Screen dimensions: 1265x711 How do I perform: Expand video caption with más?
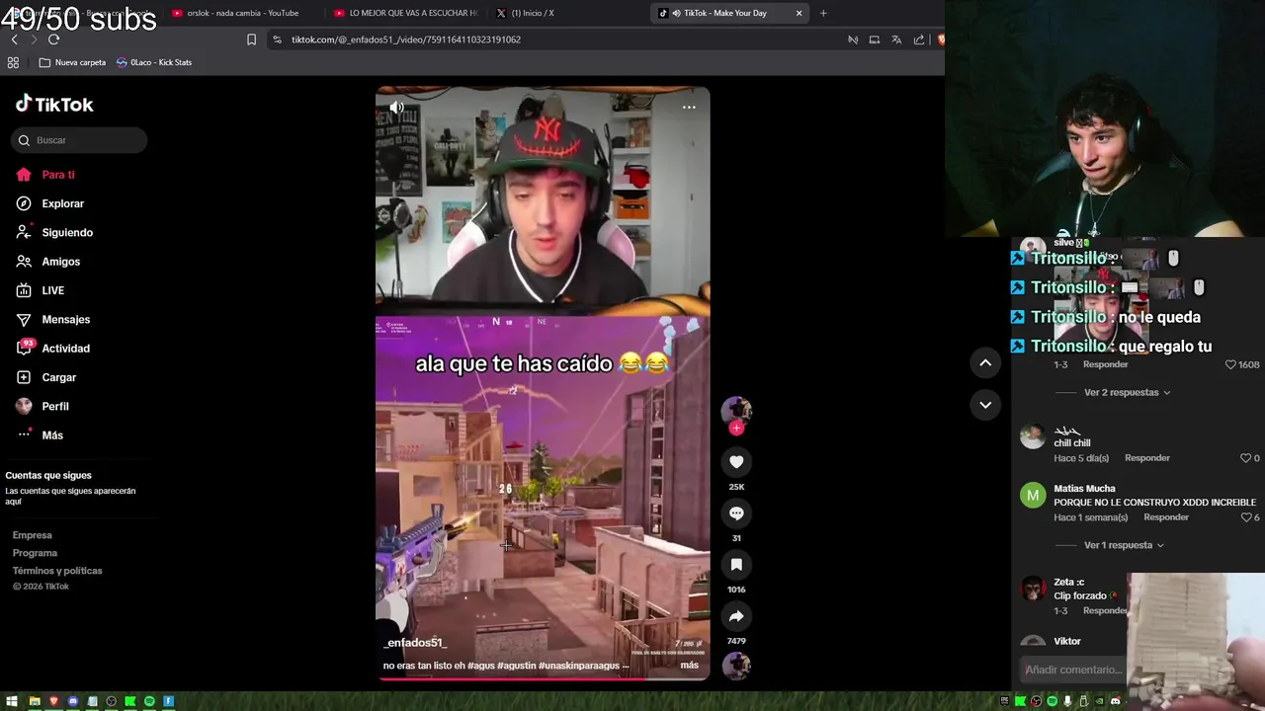point(690,666)
